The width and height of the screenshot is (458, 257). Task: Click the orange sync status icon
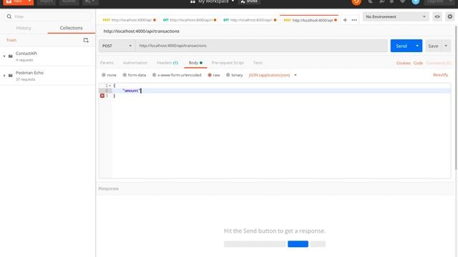click(356, 2)
